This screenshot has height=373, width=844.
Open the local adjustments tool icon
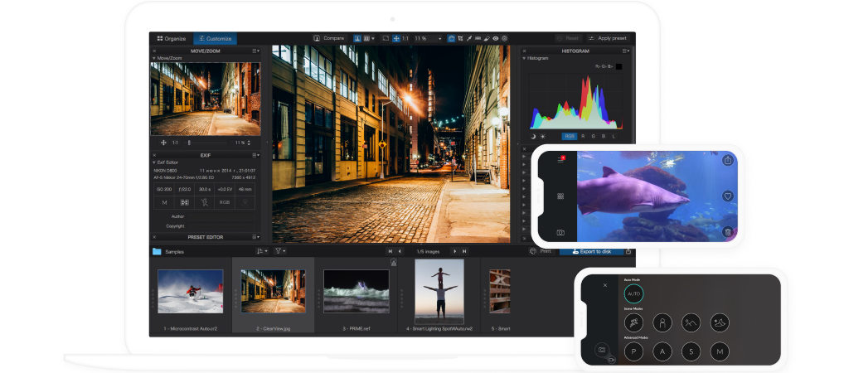coord(504,39)
